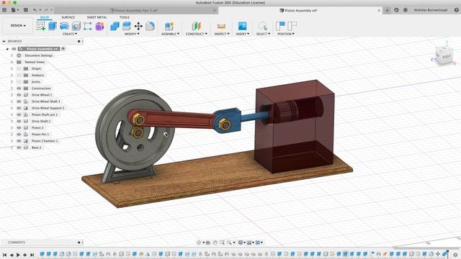
Task: Show the Origin folder with eye icon
Action: click(19, 68)
